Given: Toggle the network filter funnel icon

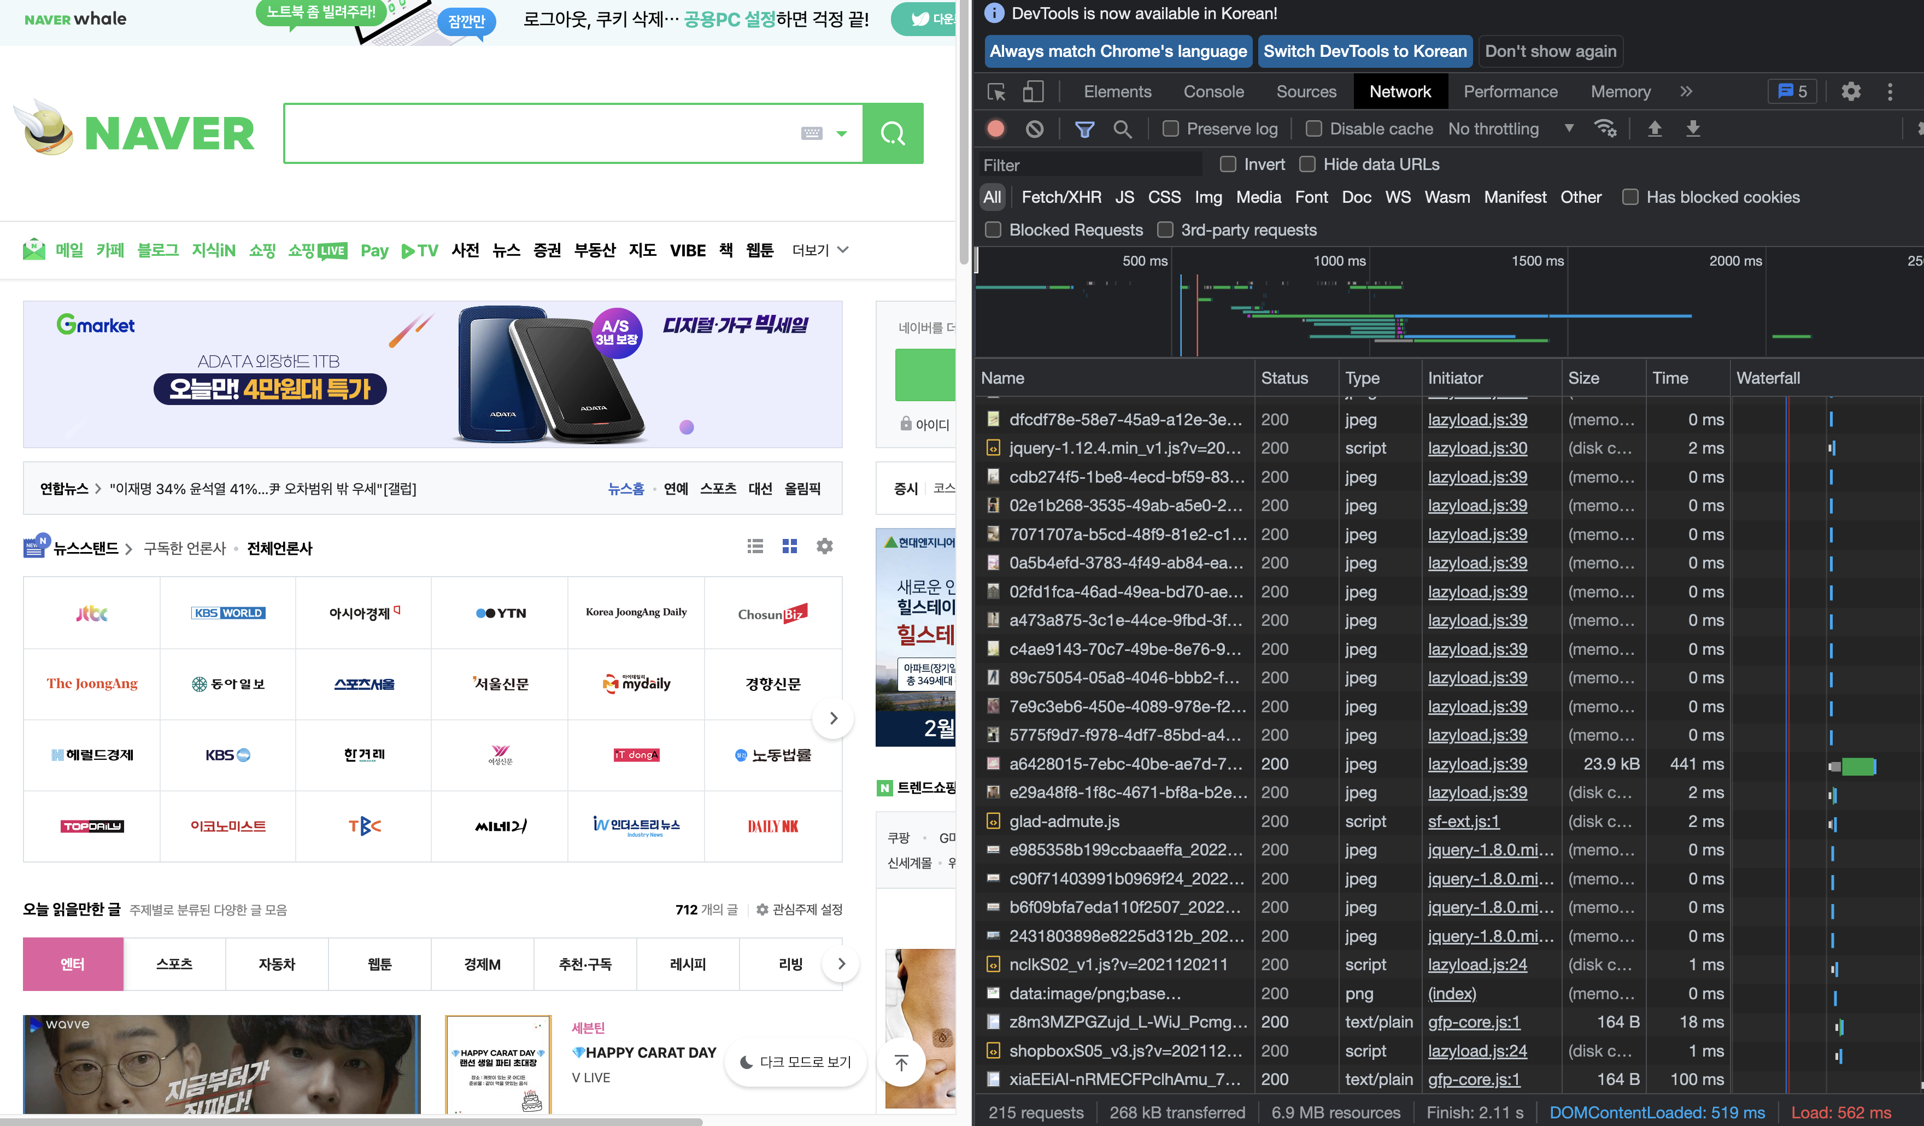Looking at the screenshot, I should click(1084, 129).
